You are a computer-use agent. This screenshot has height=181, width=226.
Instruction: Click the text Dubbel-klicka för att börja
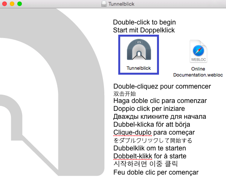click(152, 124)
